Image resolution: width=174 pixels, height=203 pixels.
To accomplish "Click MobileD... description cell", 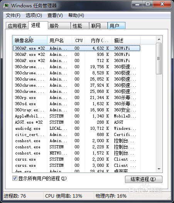I will click(125, 116).
